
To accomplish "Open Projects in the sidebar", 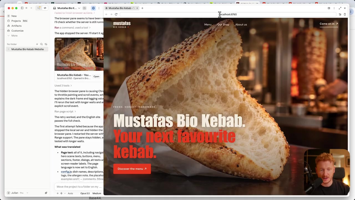I will pos(16,21).
